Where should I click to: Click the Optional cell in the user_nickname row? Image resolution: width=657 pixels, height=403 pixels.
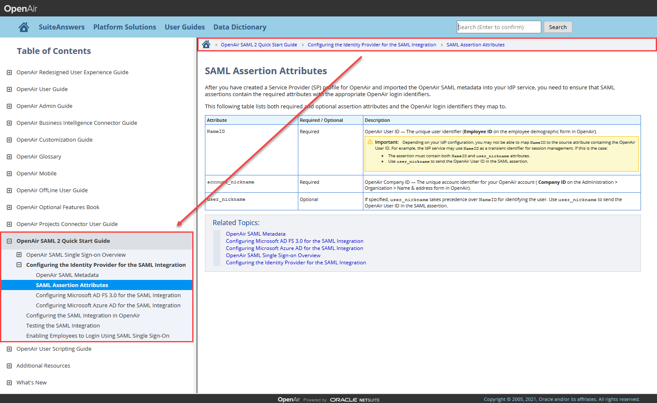pyautogui.click(x=330, y=201)
